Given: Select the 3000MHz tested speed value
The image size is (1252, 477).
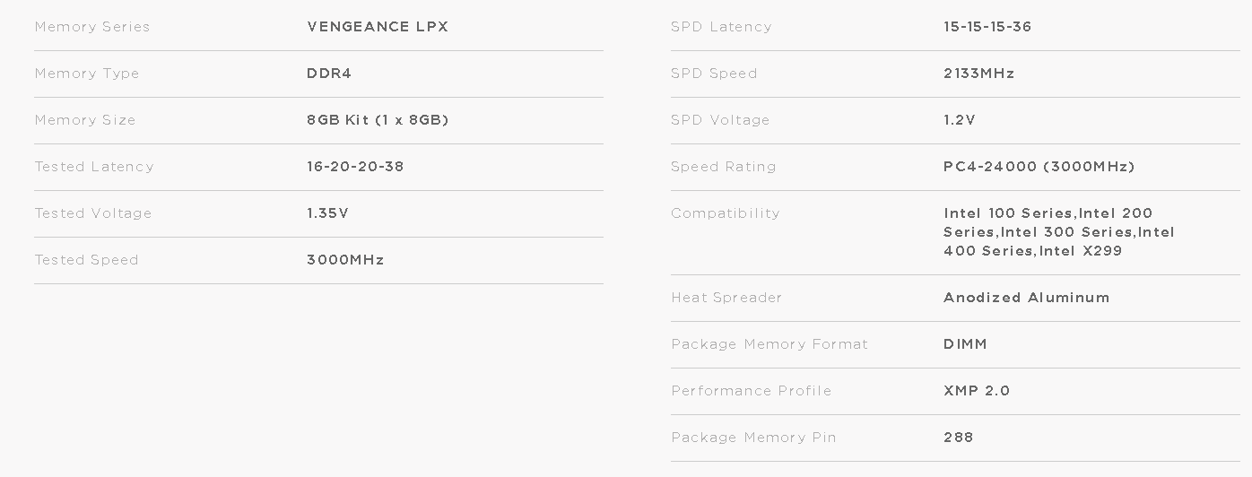Looking at the screenshot, I should coord(345,260).
